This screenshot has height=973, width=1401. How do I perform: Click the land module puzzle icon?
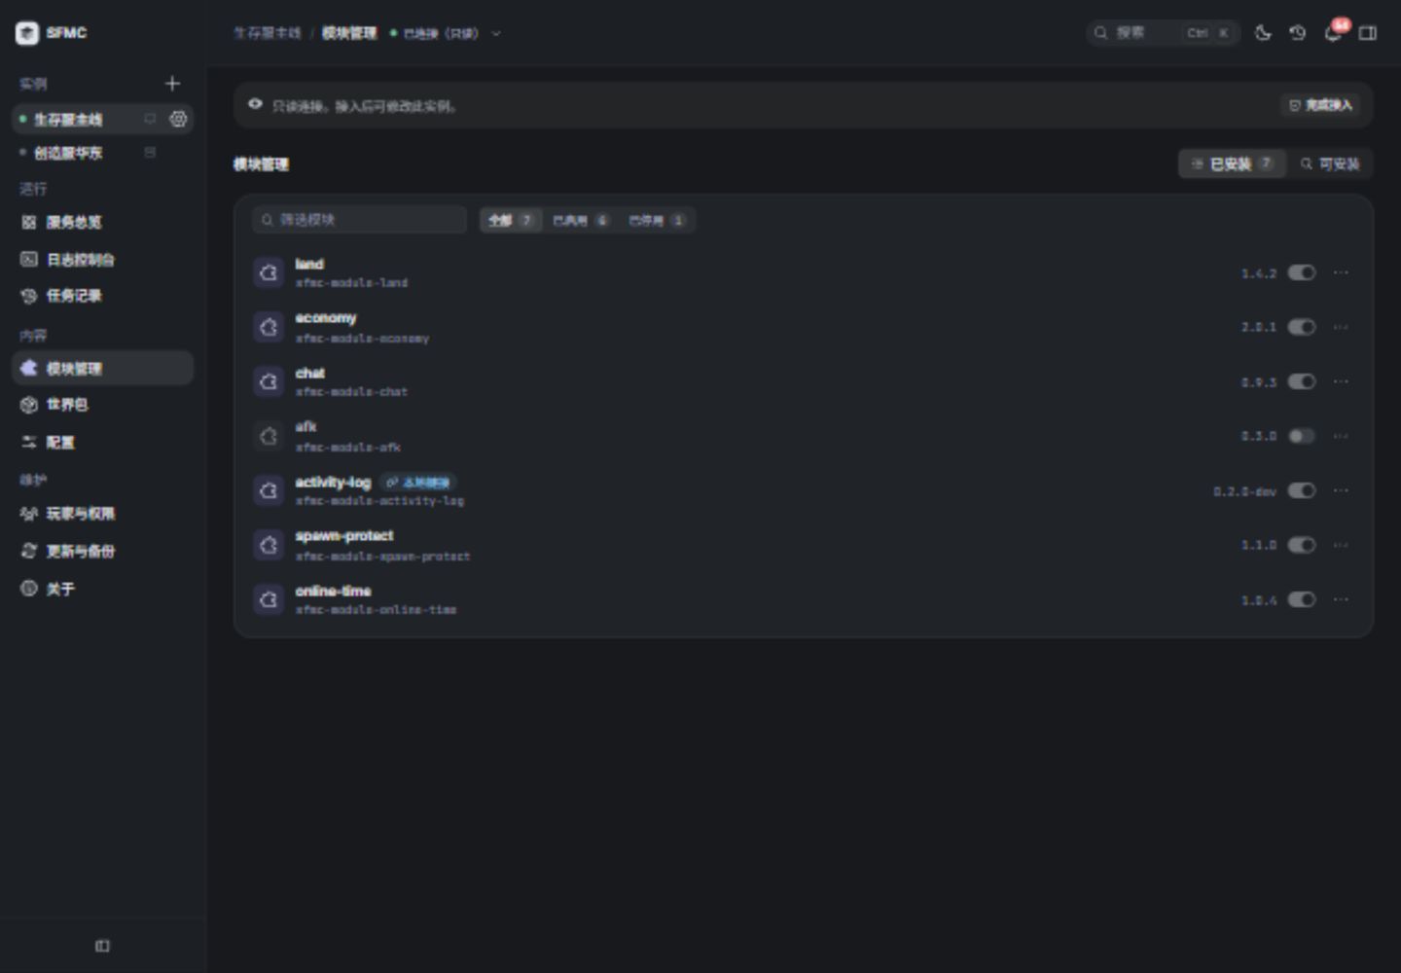click(x=269, y=272)
